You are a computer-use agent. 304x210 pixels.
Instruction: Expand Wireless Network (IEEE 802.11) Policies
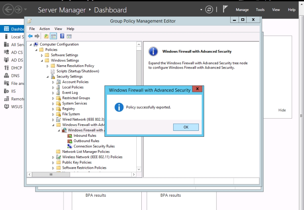click(53, 157)
